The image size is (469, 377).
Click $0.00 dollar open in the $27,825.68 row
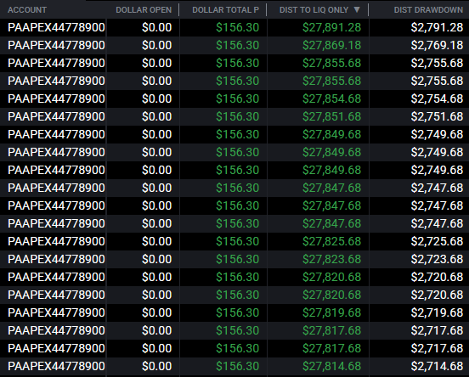pyautogui.click(x=156, y=241)
